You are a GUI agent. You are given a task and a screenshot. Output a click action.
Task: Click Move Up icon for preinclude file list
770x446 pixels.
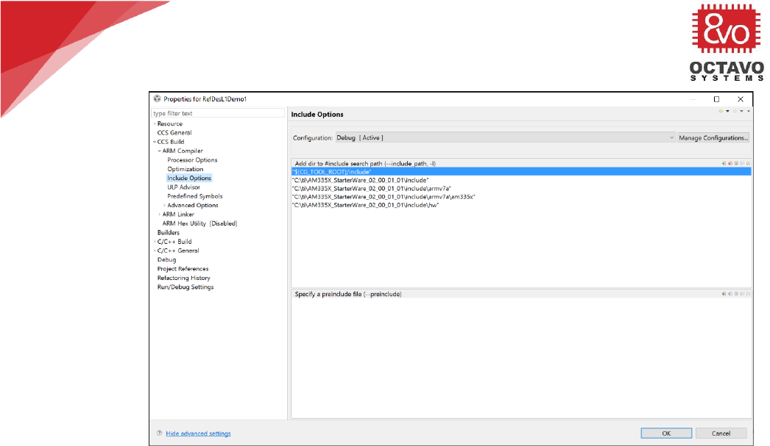pyautogui.click(x=742, y=294)
